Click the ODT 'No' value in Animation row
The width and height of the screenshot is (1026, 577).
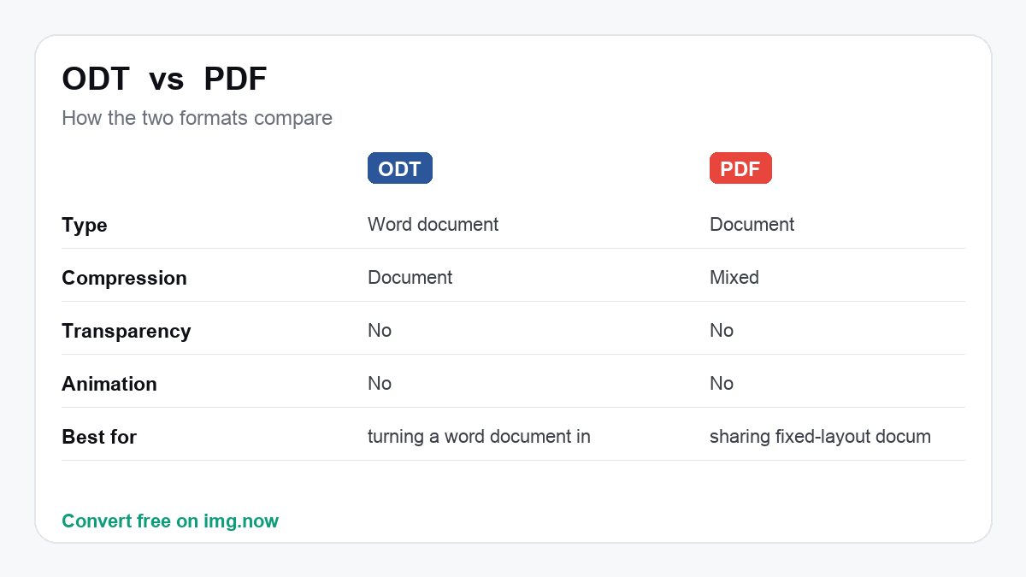click(x=380, y=383)
